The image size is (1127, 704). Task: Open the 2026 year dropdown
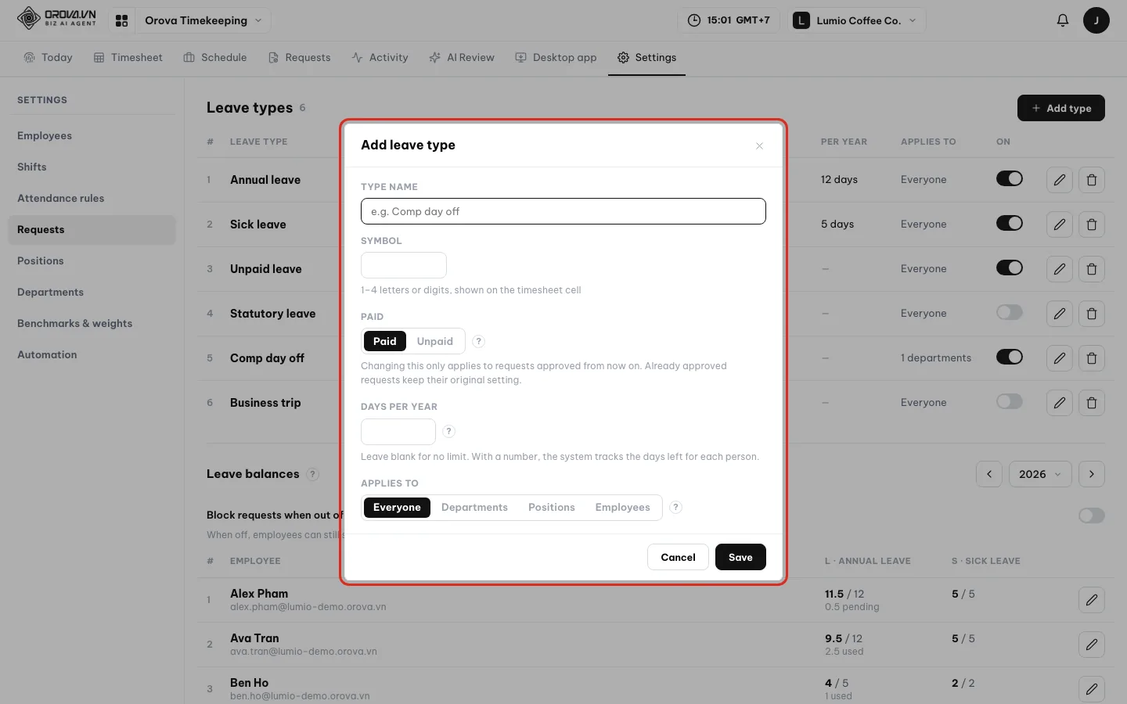(x=1039, y=474)
